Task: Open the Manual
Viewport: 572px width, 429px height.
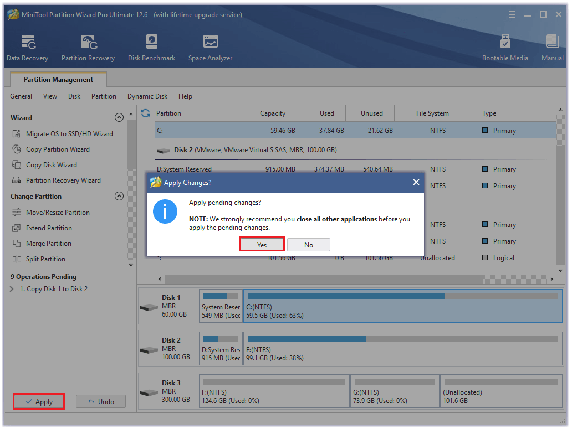Action: (552, 48)
